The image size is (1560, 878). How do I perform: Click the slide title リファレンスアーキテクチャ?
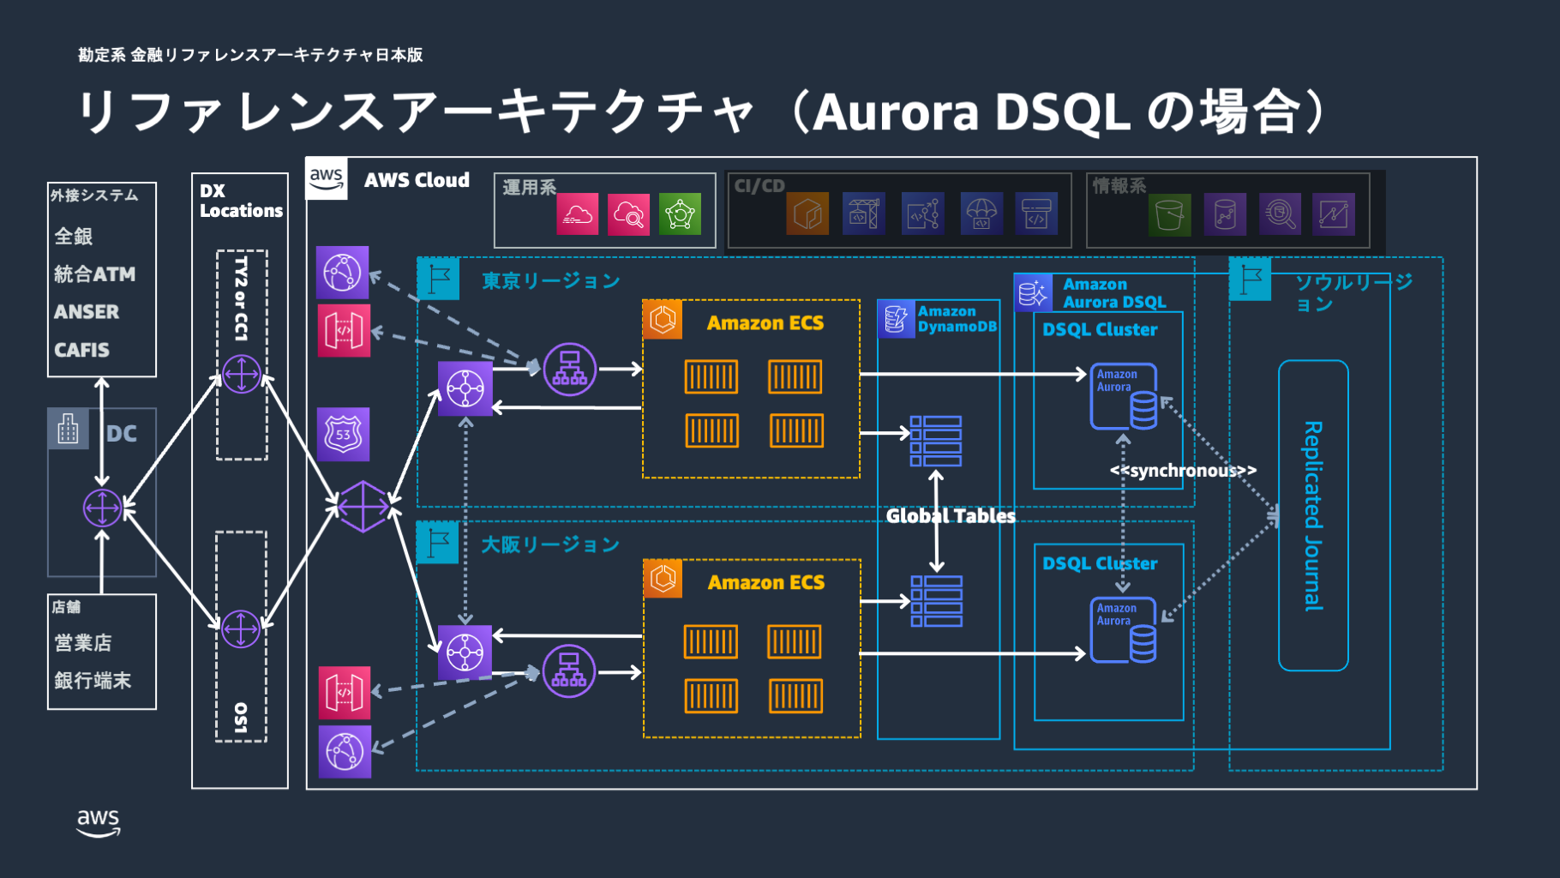[417, 111]
